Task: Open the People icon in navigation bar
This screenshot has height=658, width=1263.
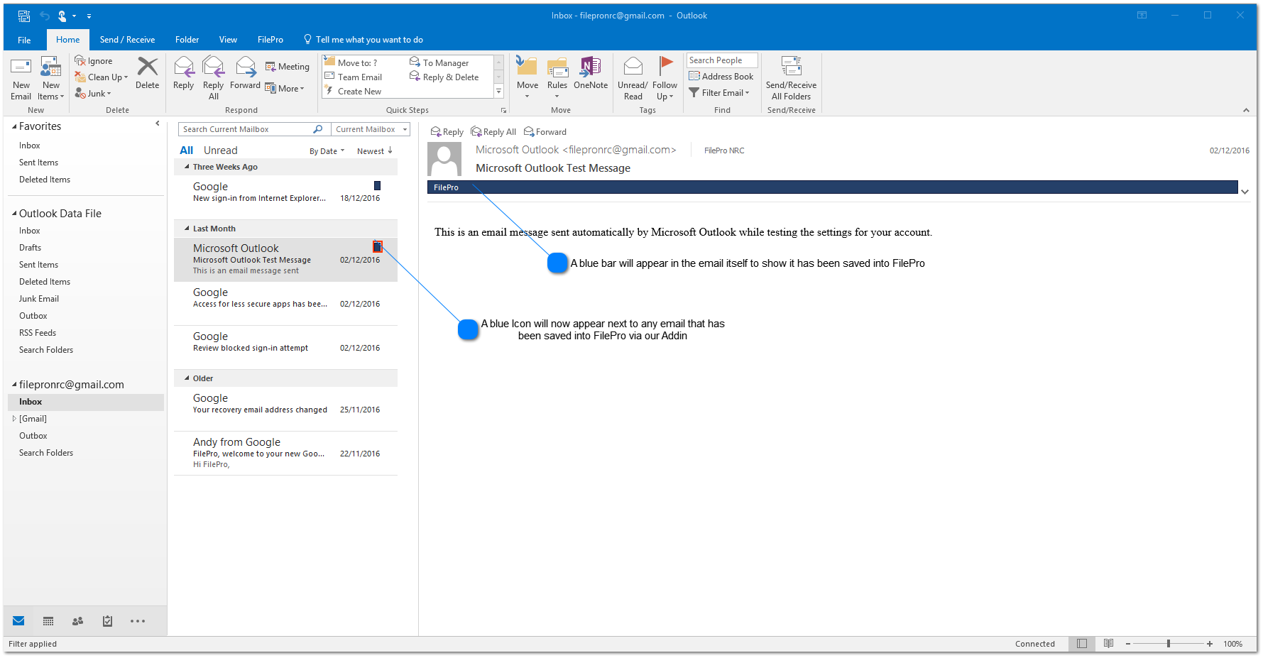Action: tap(78, 621)
